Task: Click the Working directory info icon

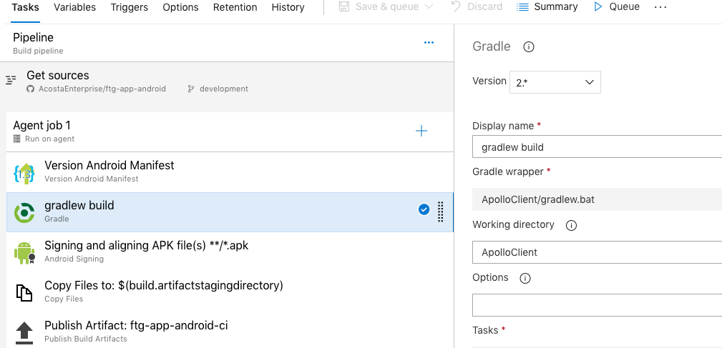Action: tap(571, 225)
